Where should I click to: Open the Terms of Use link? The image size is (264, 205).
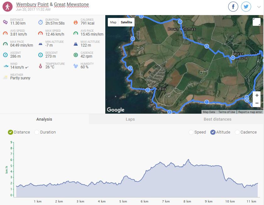tap(227, 112)
